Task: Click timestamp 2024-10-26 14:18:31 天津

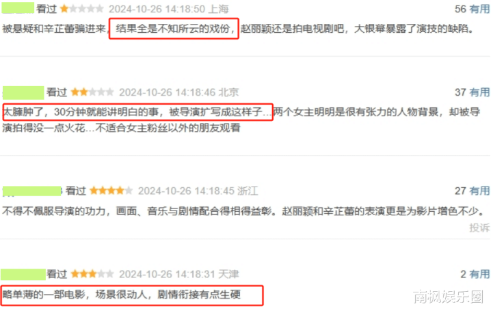Action: (x=178, y=275)
